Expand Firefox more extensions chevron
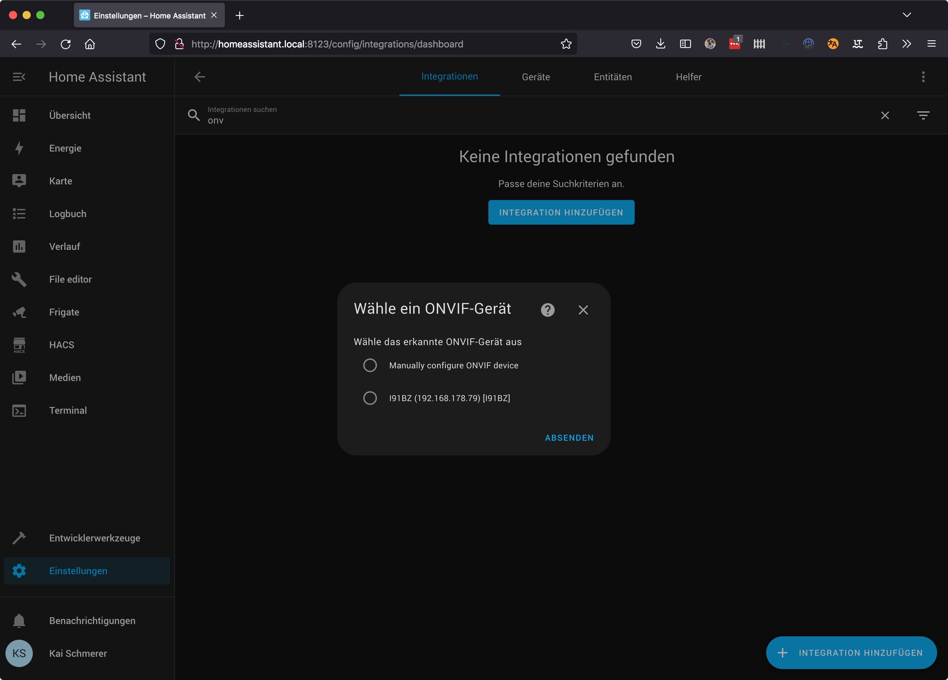This screenshot has height=680, width=948. pyautogui.click(x=906, y=44)
